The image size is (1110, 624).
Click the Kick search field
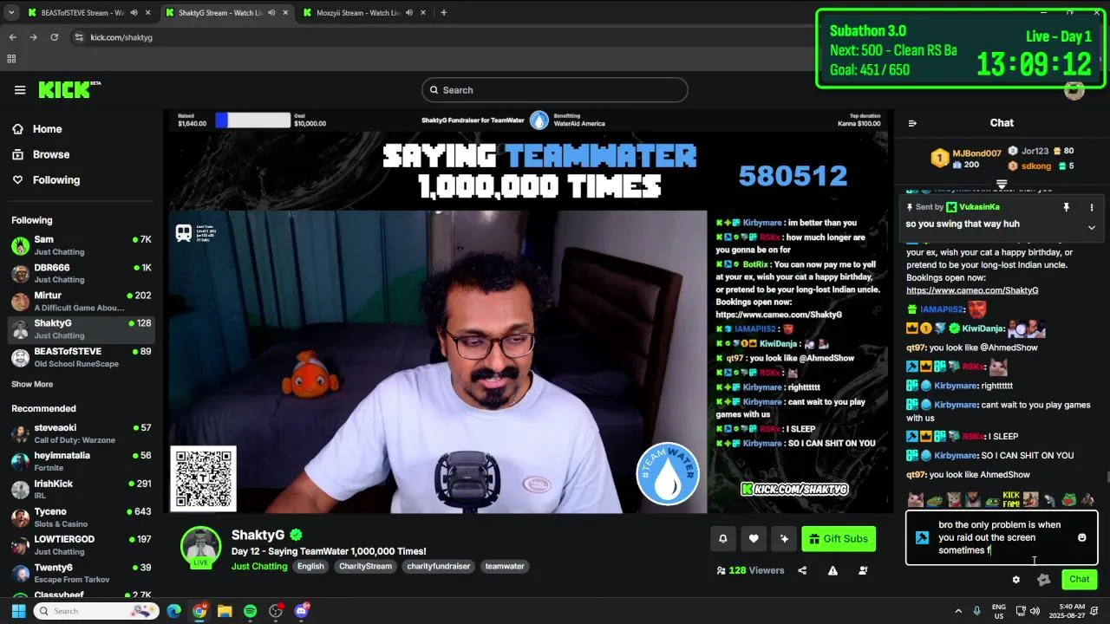tap(555, 90)
